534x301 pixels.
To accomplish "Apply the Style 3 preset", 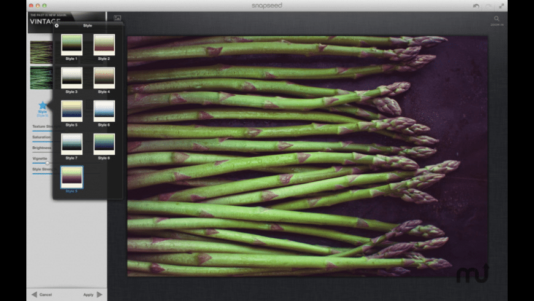I will tap(72, 78).
